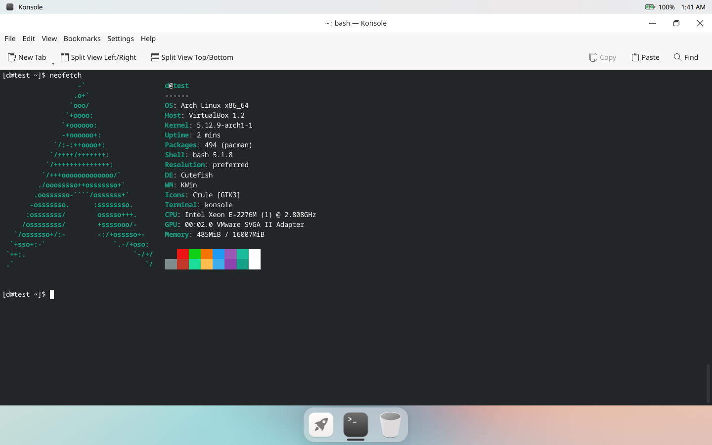
Task: Click the Split View Left/Right icon
Action: 65,57
